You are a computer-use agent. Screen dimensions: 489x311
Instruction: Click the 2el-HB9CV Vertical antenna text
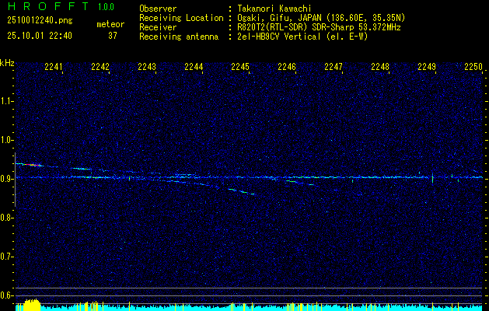pyautogui.click(x=303, y=37)
